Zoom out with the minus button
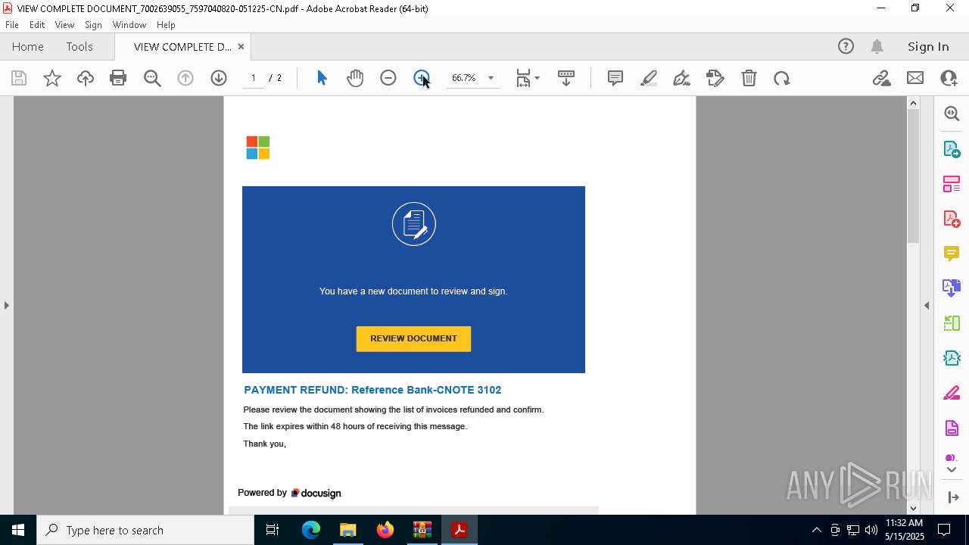This screenshot has width=969, height=545. tap(388, 78)
